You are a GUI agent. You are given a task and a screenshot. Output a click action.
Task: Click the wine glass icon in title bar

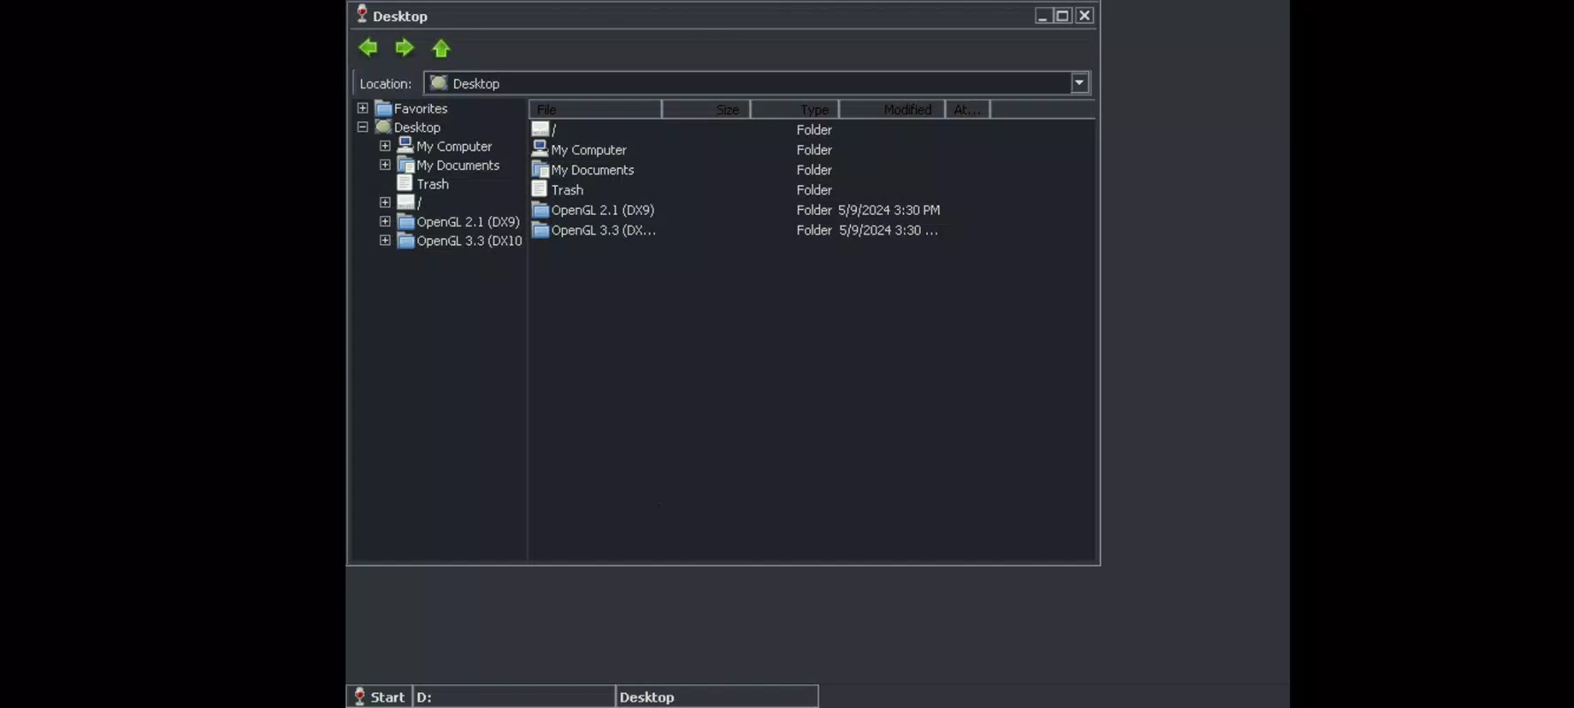pyautogui.click(x=361, y=13)
